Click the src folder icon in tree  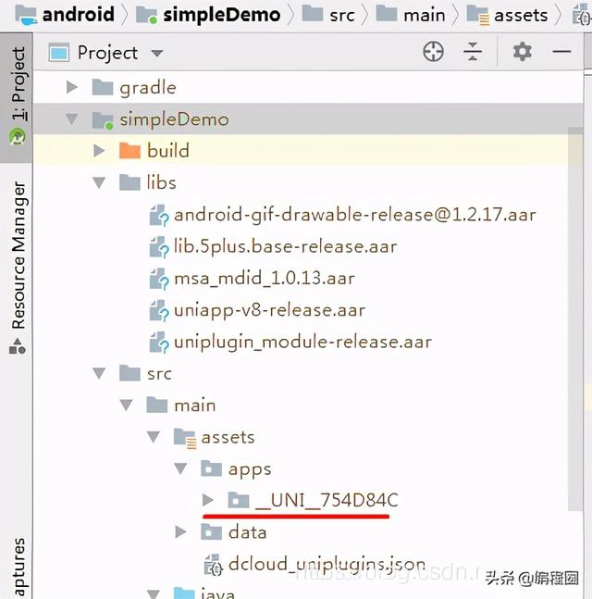[129, 373]
